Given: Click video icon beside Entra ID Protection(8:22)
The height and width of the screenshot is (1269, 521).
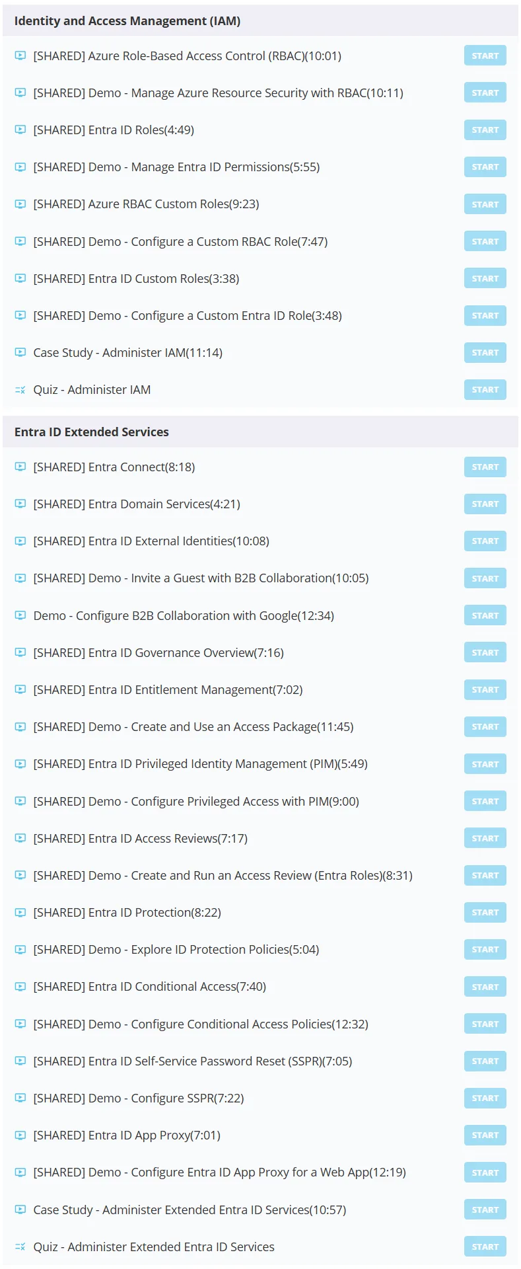Looking at the screenshot, I should click(x=20, y=912).
